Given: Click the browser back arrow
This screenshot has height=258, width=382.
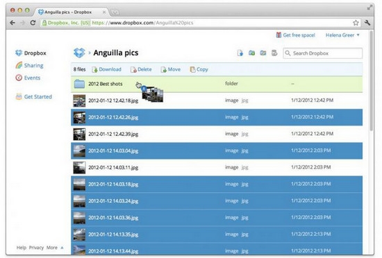Looking at the screenshot, I should pos(13,23).
